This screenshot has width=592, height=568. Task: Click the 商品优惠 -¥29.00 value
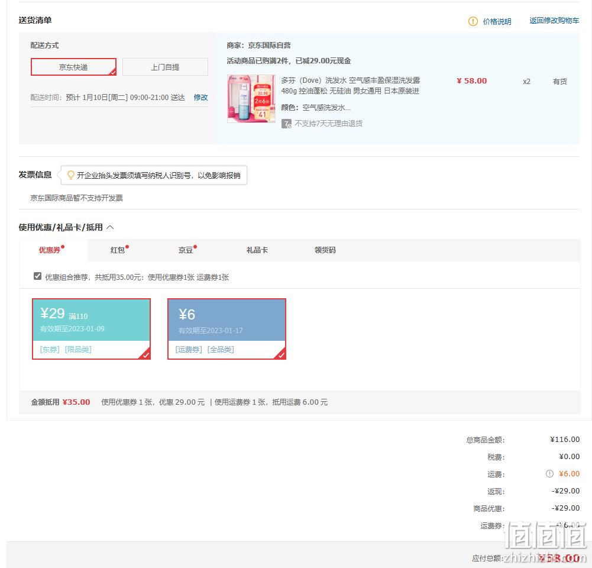point(565,508)
